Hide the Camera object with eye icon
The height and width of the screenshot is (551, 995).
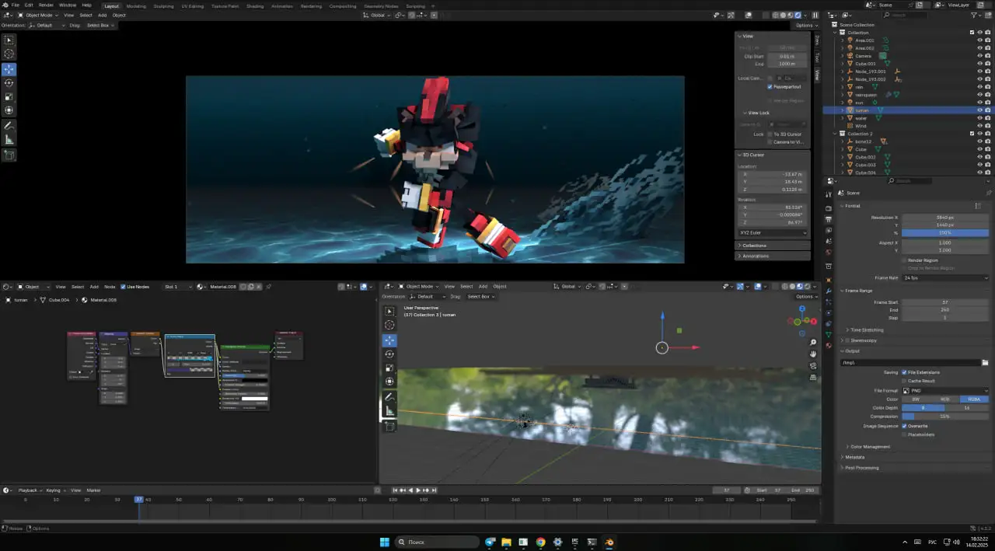coord(979,56)
